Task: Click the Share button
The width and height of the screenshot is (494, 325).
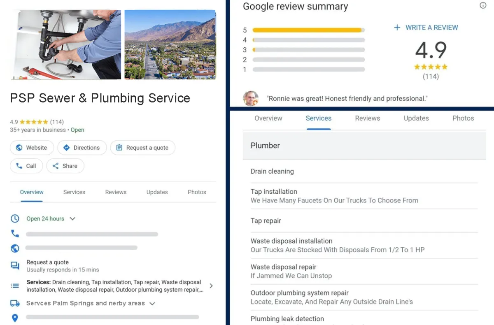Action: coord(65,166)
